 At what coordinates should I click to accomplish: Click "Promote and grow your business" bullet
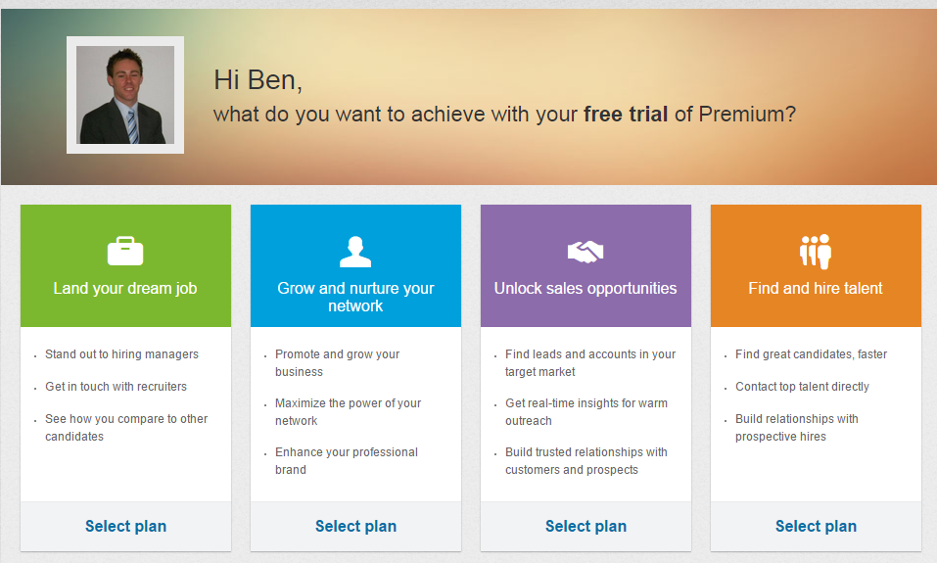point(337,363)
